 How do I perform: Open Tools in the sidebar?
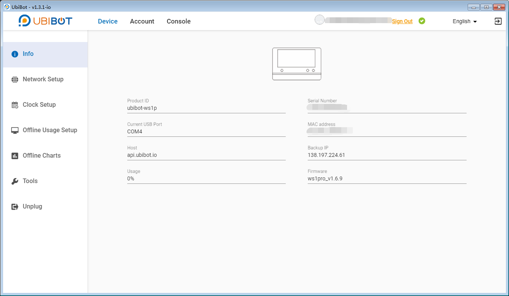tap(46, 181)
